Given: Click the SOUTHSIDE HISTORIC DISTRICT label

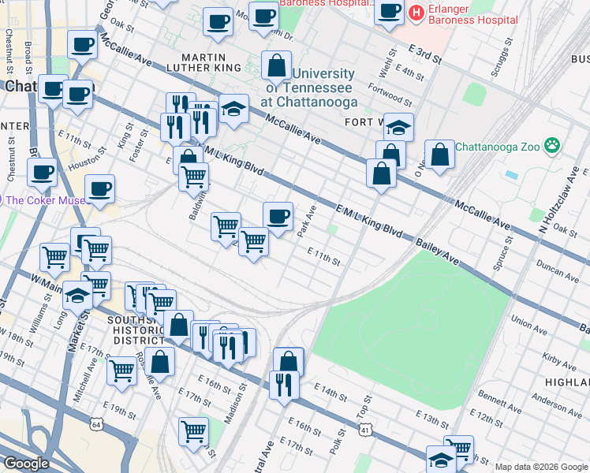Looking at the screenshot, I should coord(137,330).
